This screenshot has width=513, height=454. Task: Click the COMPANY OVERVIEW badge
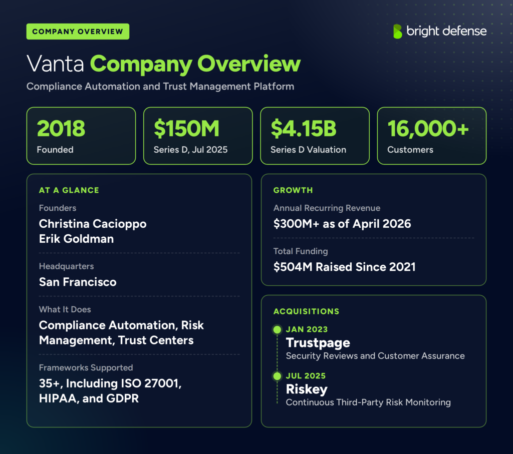[78, 32]
